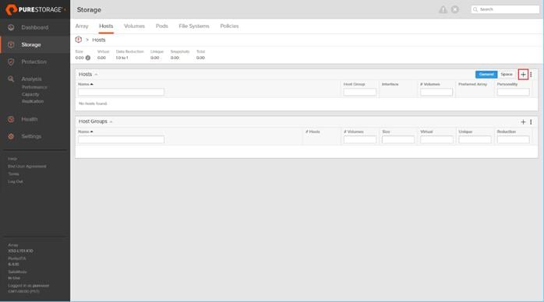Open the Terms link

[13, 174]
